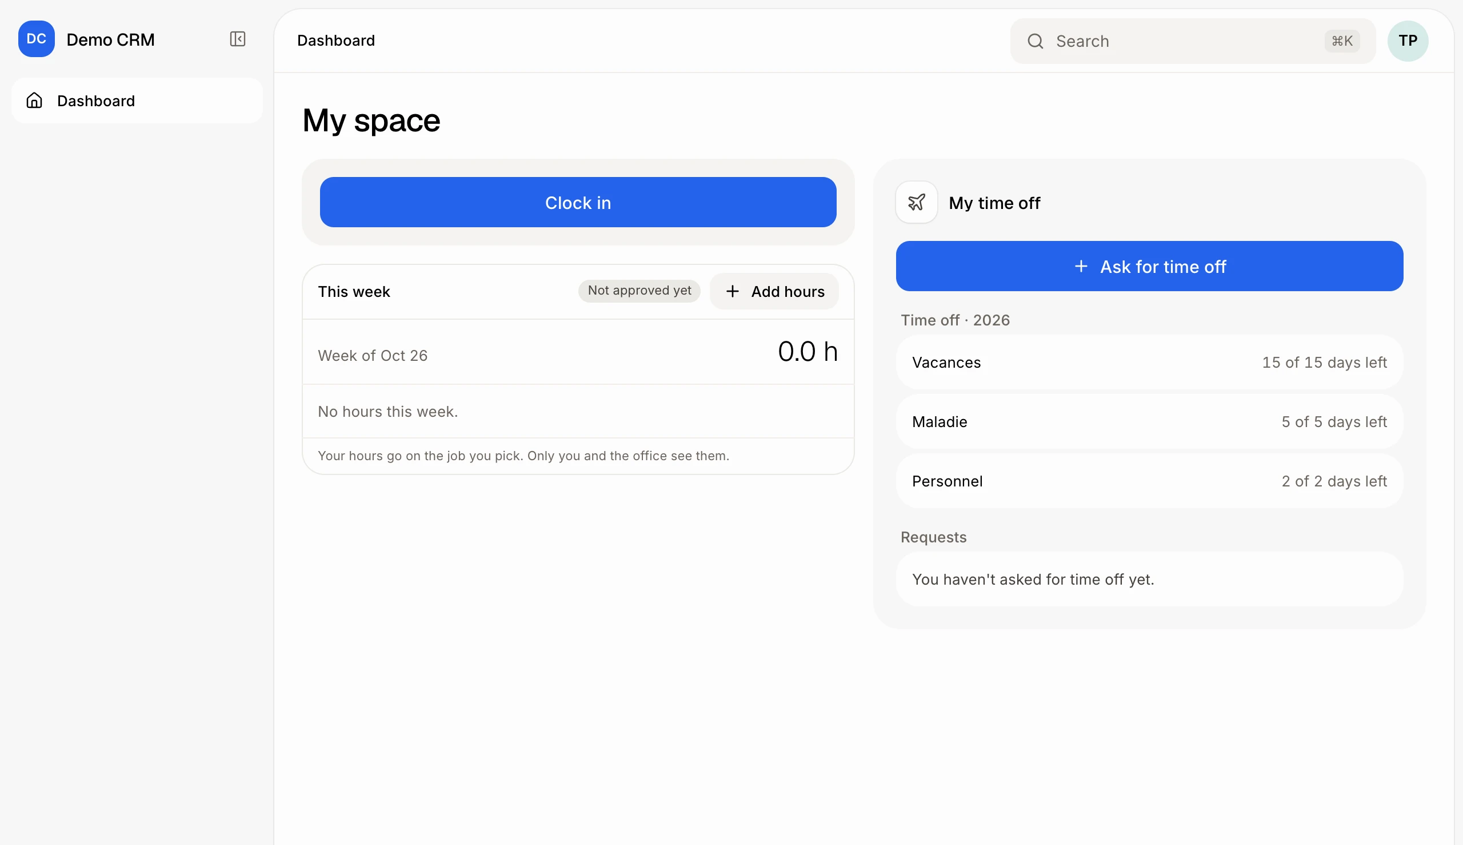Click the Requests section heading
The image size is (1463, 845).
coord(933,537)
